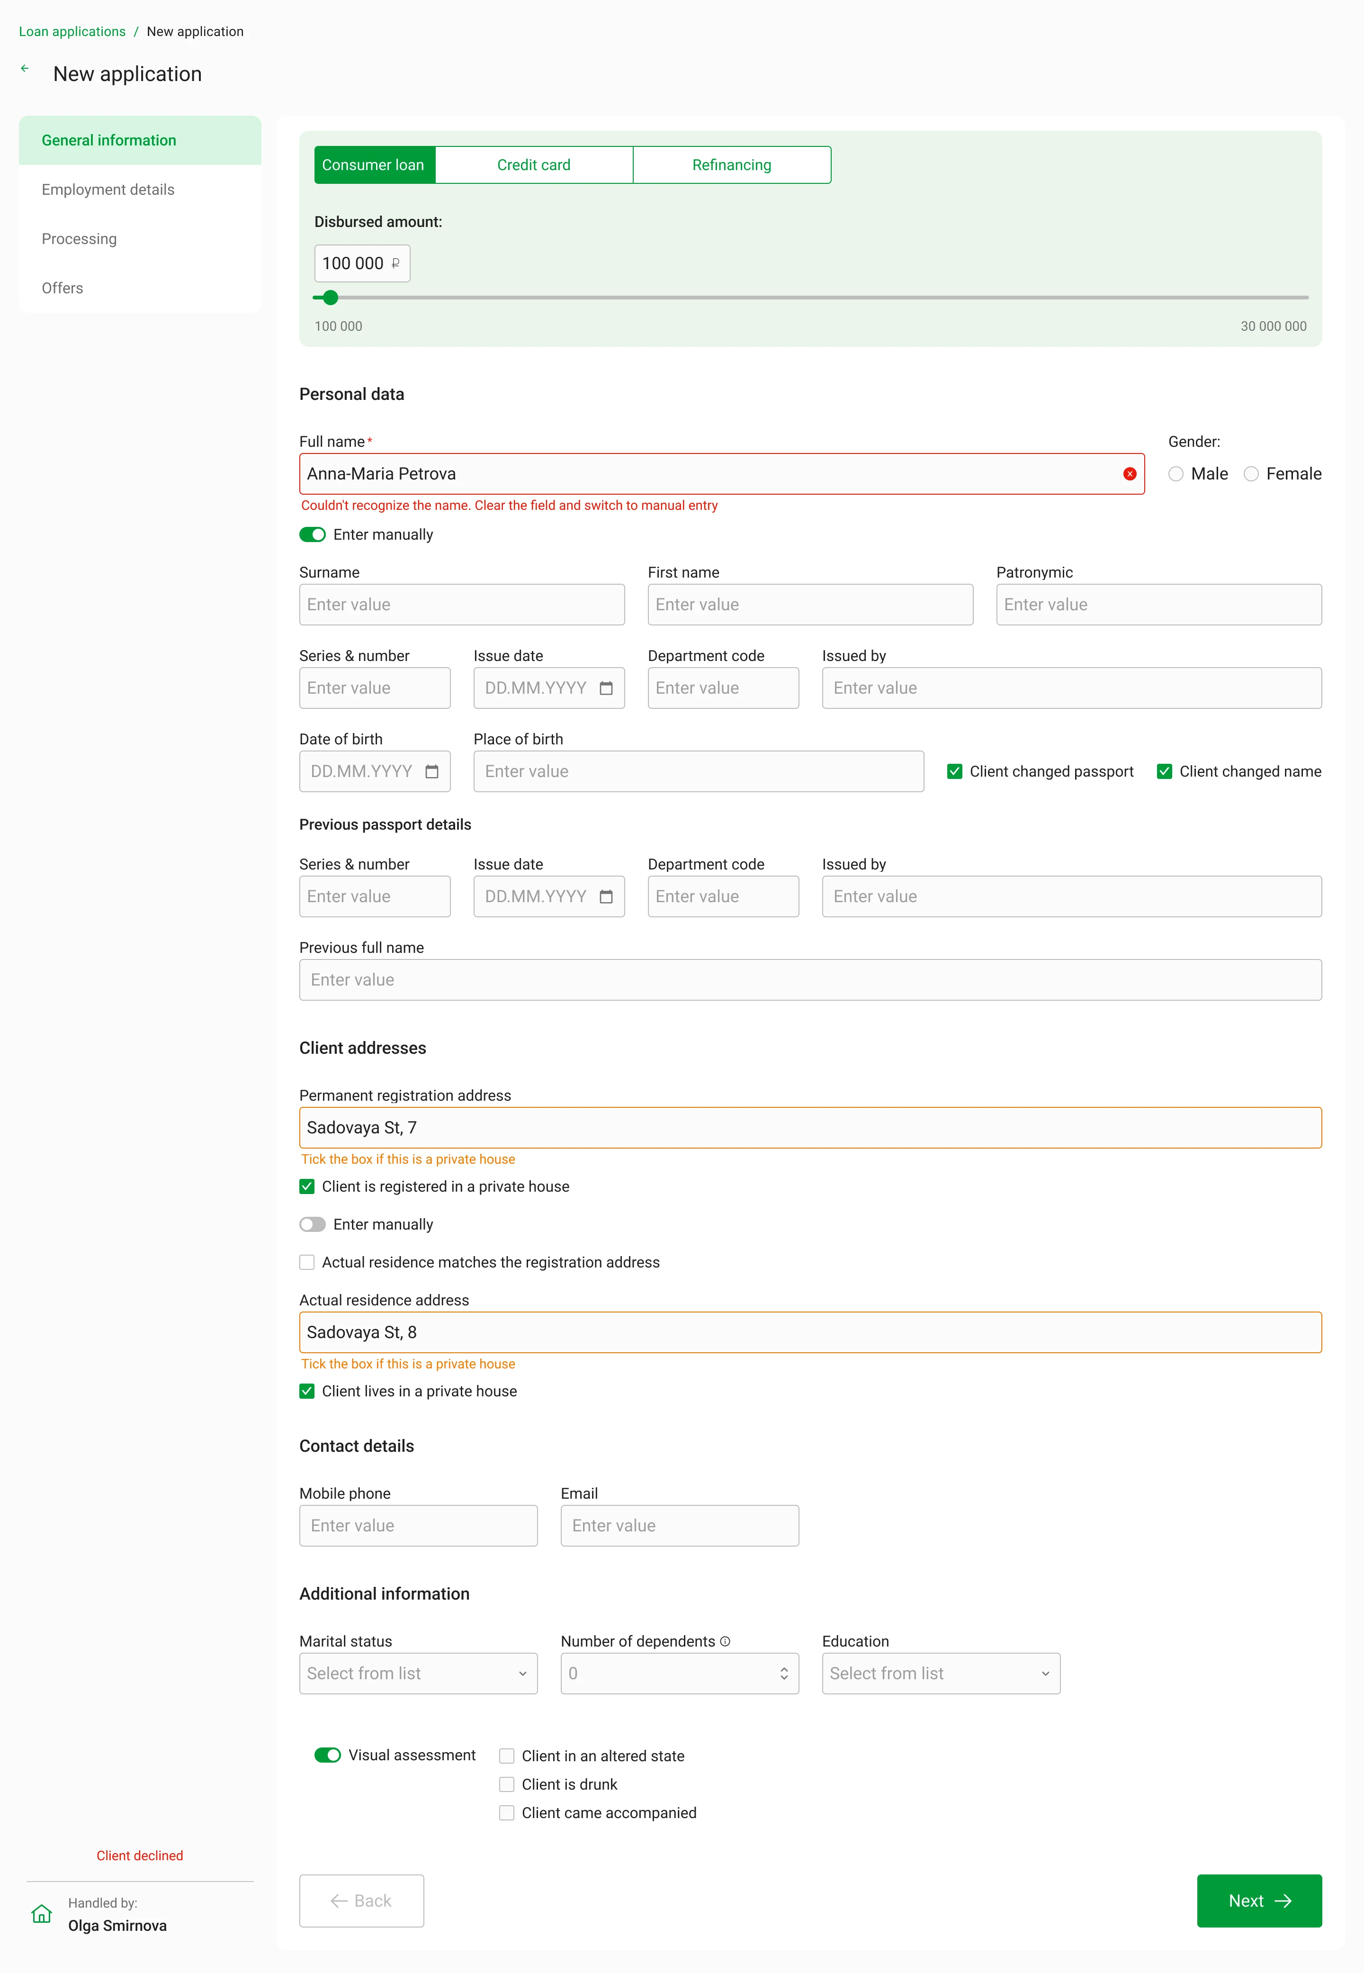The height and width of the screenshot is (1973, 1364).
Task: Switch to the Credit card tab
Action: tap(534, 165)
